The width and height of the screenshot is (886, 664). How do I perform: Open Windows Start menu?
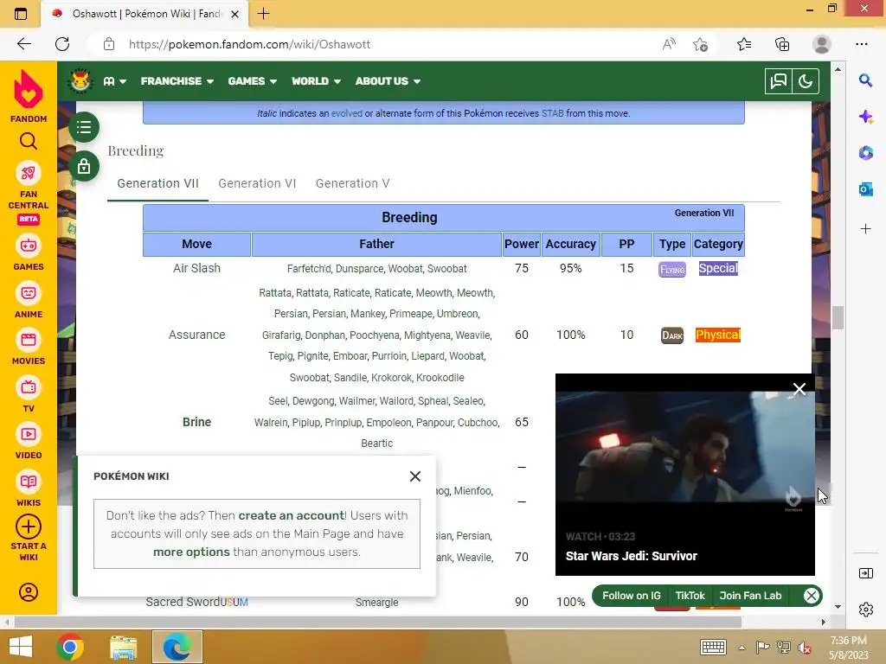pos(21,647)
